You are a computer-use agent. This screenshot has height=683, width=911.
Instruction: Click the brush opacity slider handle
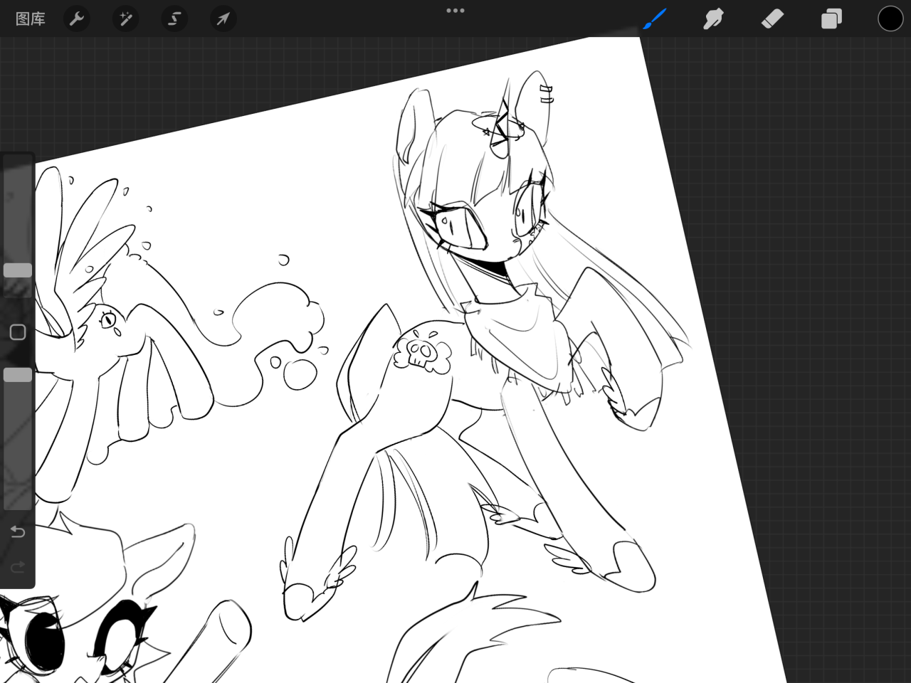tap(18, 375)
